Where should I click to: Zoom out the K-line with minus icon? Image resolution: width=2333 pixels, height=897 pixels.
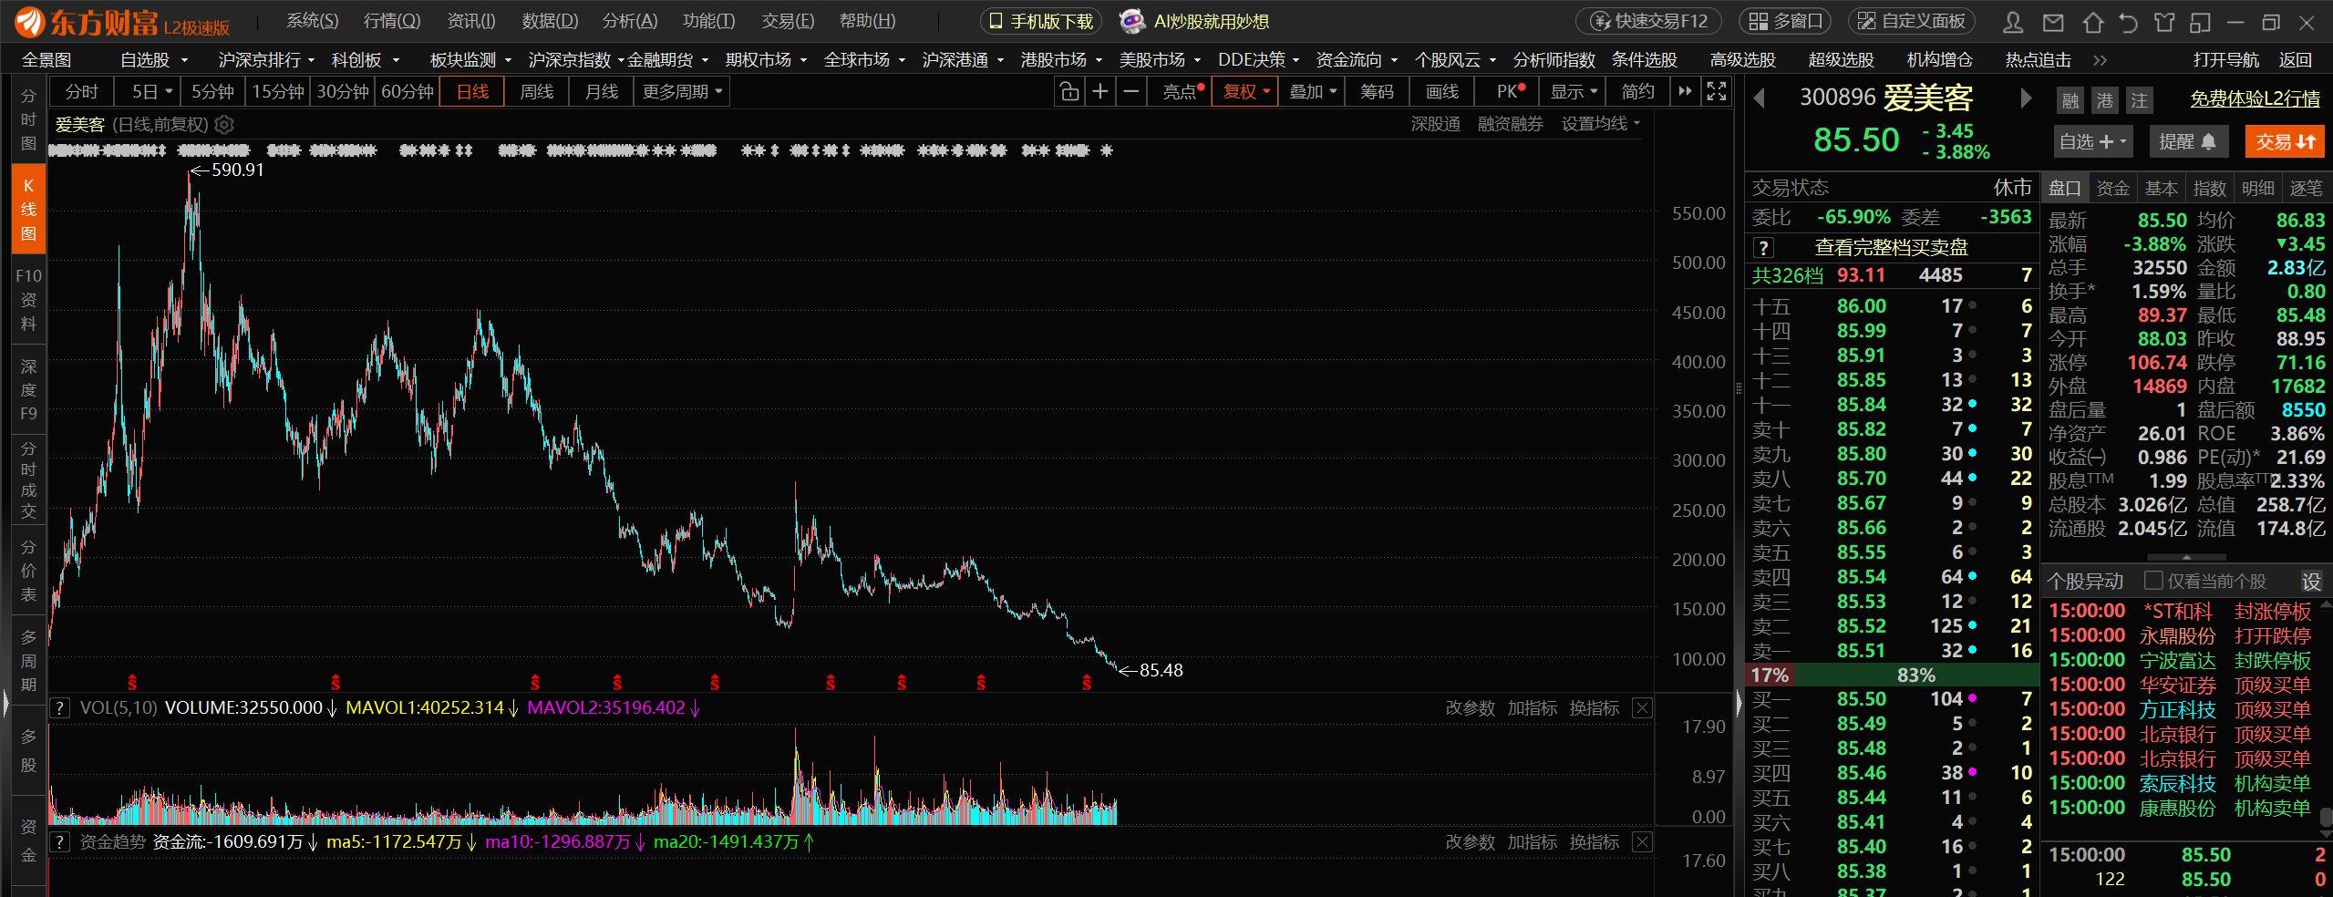tap(1131, 92)
